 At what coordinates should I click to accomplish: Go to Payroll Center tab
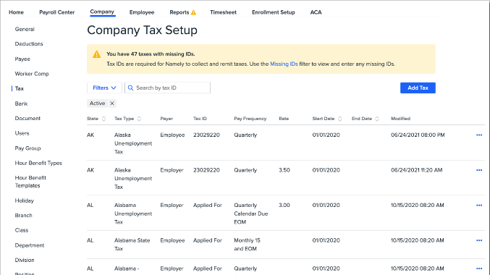tap(57, 12)
